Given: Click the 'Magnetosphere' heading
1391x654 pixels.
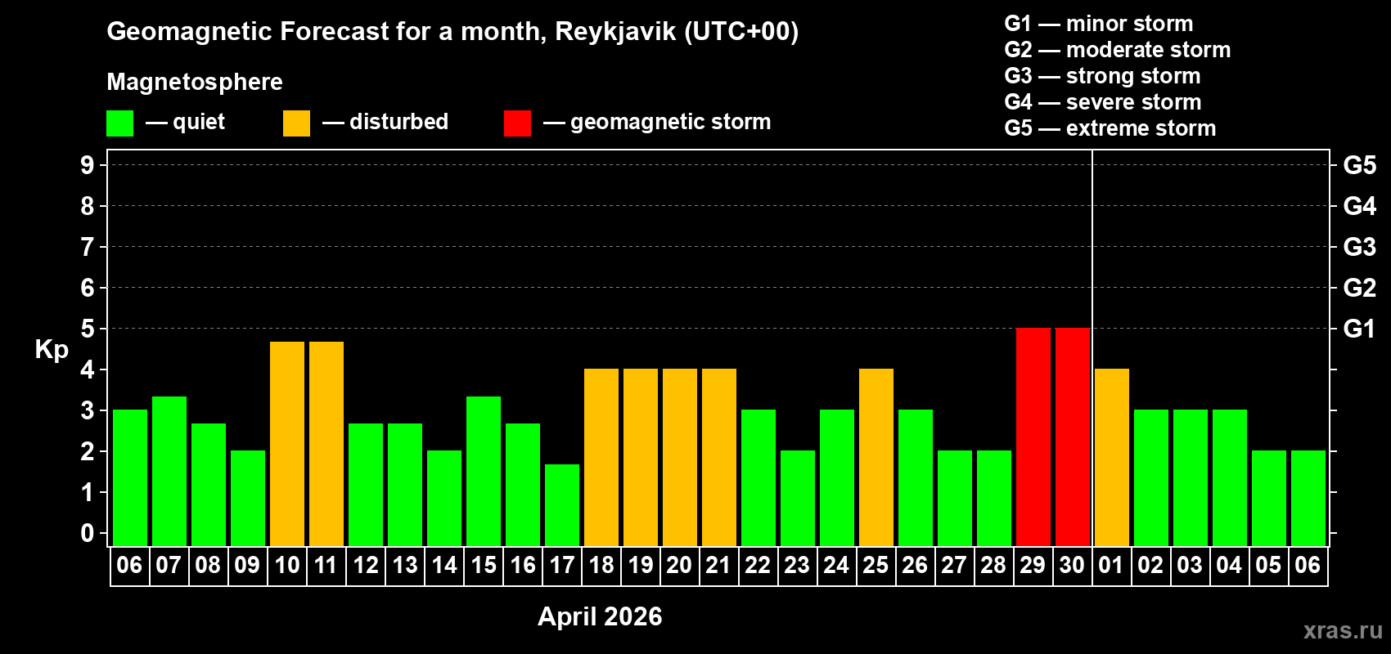Looking at the screenshot, I should [x=195, y=82].
